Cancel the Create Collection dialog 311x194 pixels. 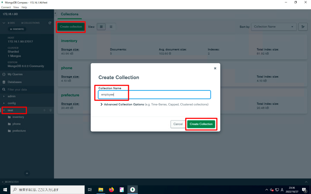pyautogui.click(x=178, y=124)
